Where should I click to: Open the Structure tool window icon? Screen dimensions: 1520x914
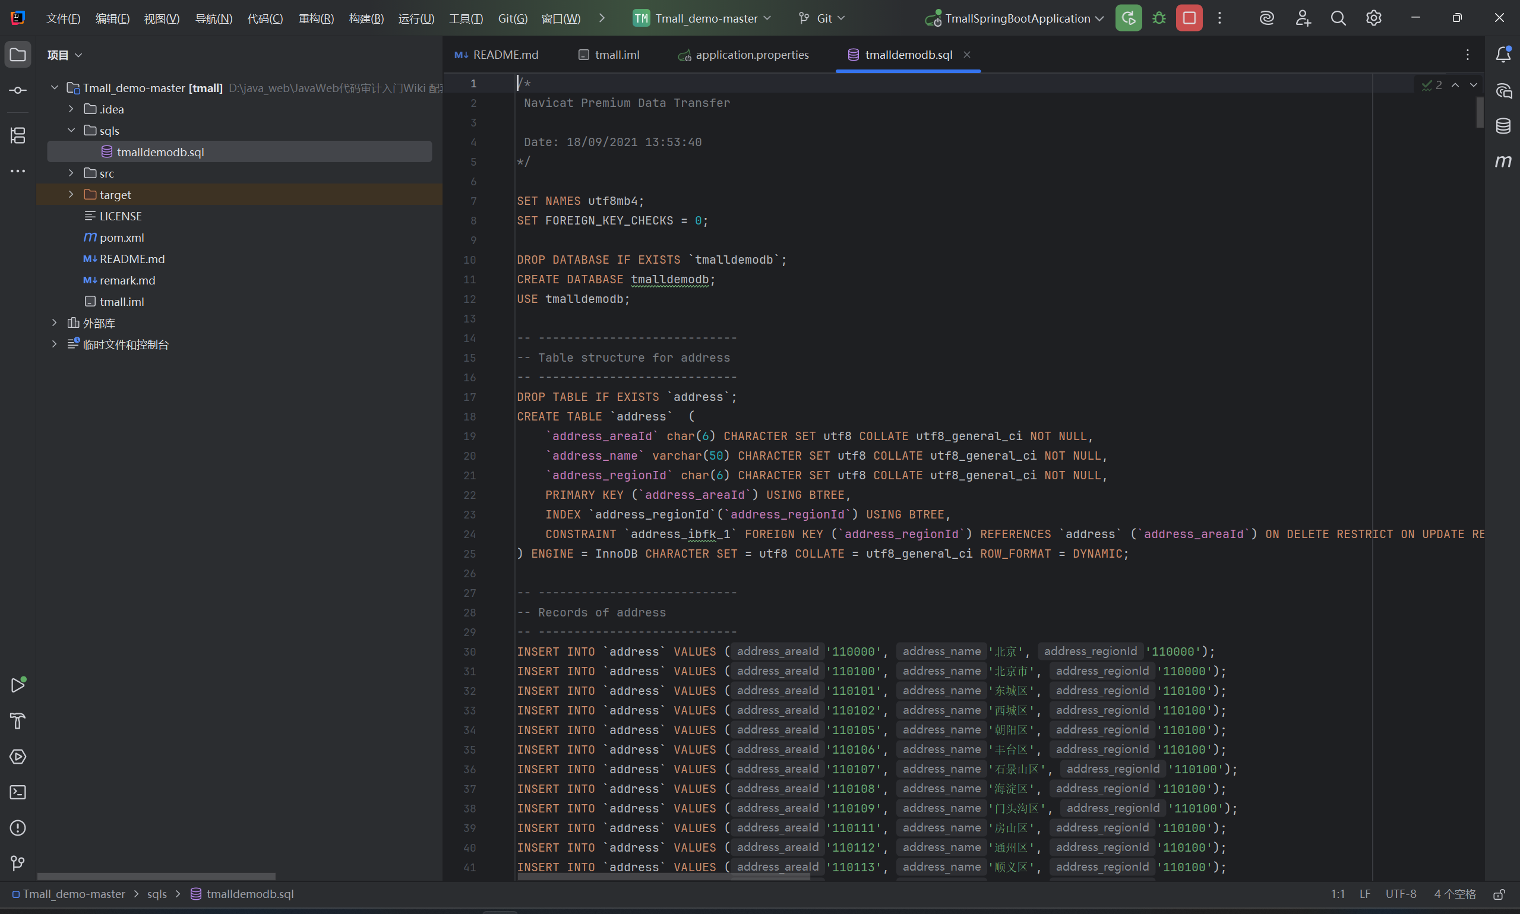pyautogui.click(x=17, y=135)
